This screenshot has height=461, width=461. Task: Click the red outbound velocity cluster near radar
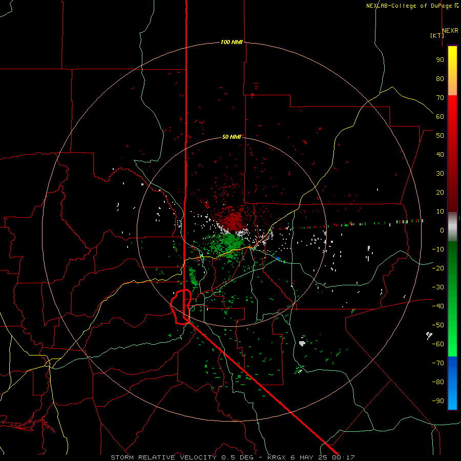tap(232, 220)
